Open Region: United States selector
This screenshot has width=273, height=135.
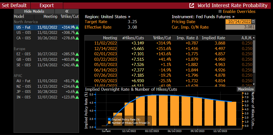coord(107,17)
